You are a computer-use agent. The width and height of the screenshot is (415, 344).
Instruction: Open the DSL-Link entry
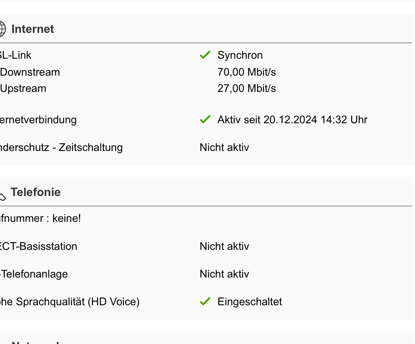click(15, 55)
